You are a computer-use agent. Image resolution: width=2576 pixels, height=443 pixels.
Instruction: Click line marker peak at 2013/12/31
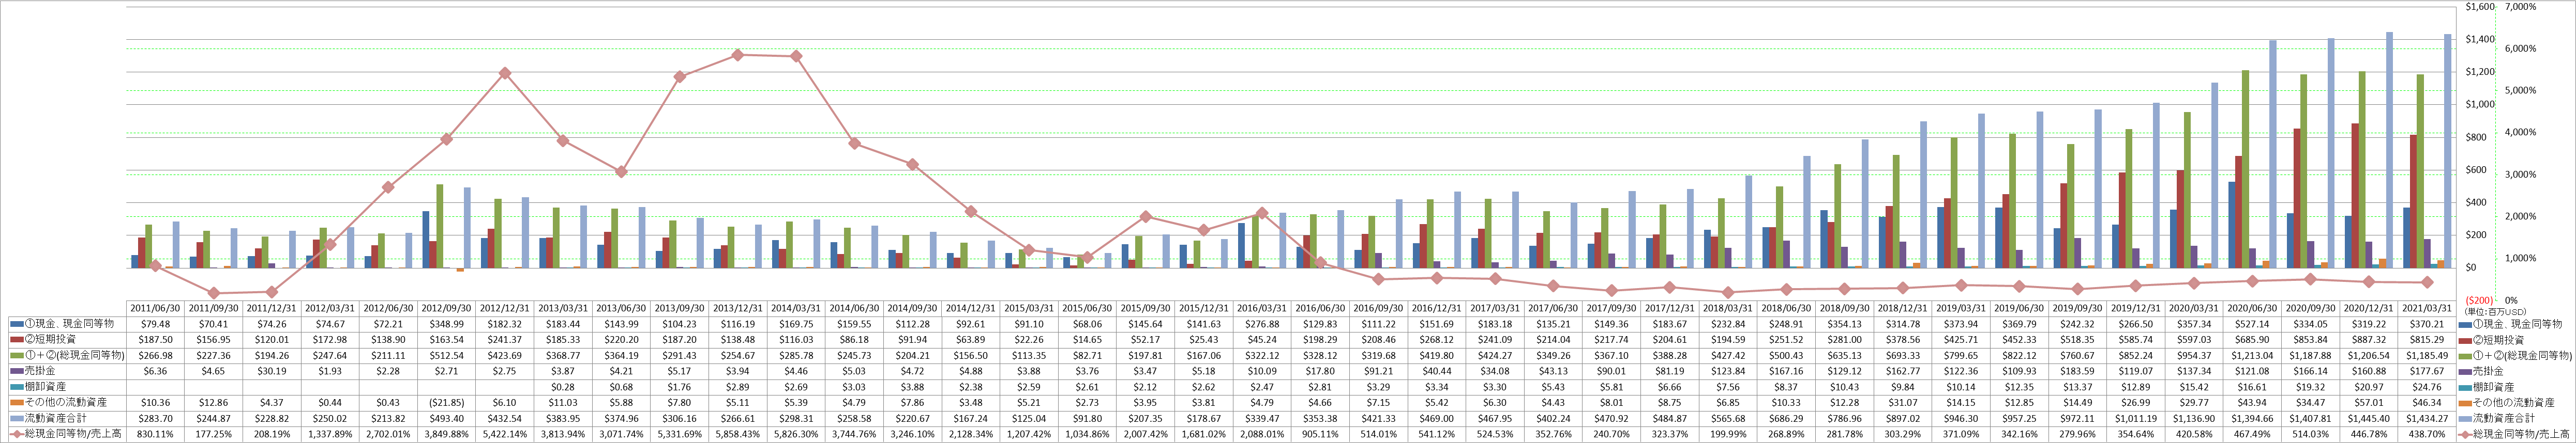738,55
